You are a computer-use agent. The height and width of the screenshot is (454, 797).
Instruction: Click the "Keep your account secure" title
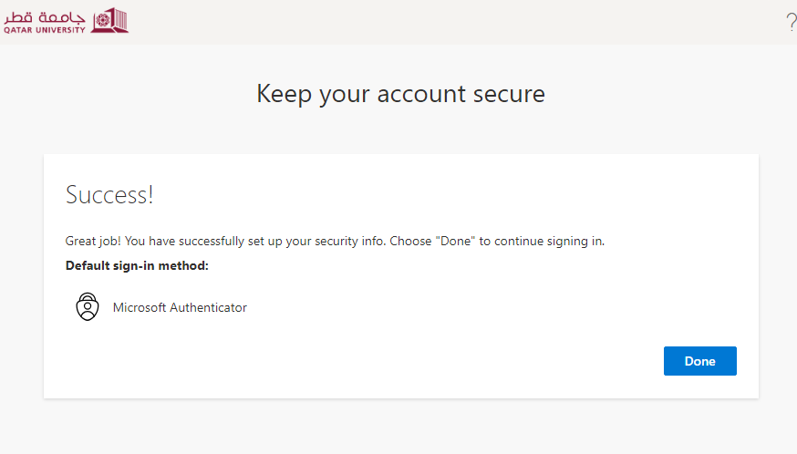pyautogui.click(x=400, y=93)
